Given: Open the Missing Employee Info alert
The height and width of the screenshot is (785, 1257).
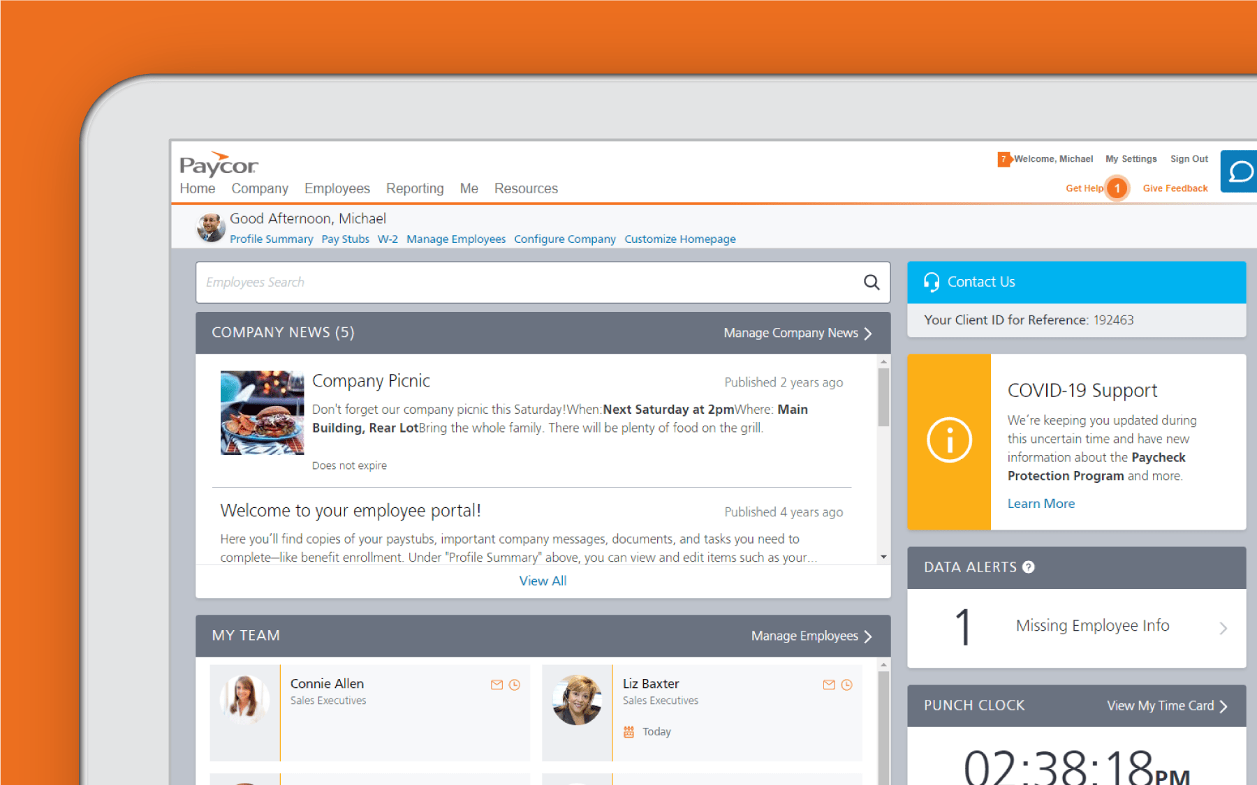Looking at the screenshot, I should (1076, 627).
